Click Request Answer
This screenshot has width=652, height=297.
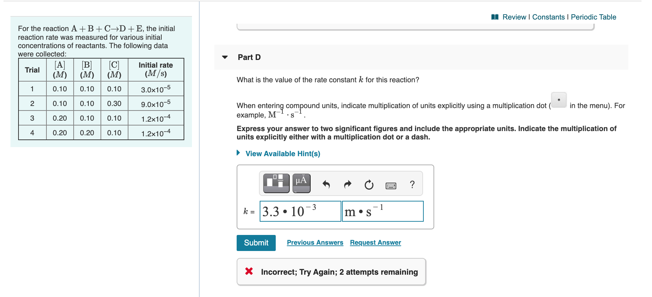(375, 242)
